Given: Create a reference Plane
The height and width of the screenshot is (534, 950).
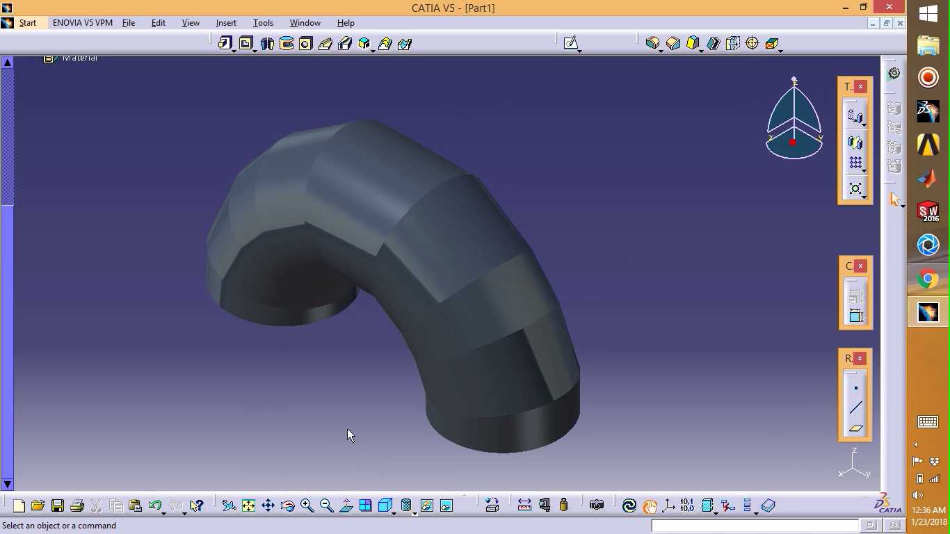Looking at the screenshot, I should point(856,428).
